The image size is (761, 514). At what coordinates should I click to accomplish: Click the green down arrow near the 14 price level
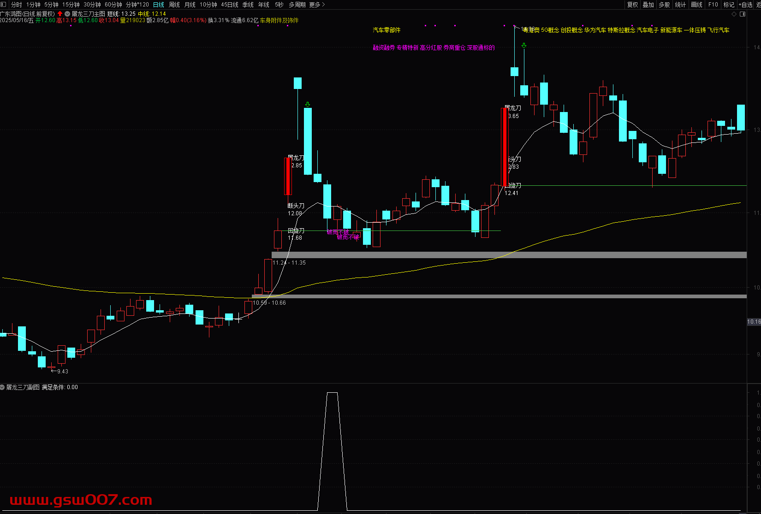tap(524, 46)
